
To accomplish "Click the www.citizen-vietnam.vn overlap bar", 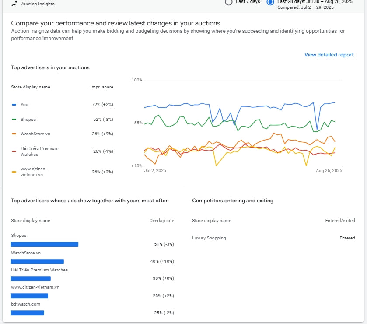I will tap(29, 296).
